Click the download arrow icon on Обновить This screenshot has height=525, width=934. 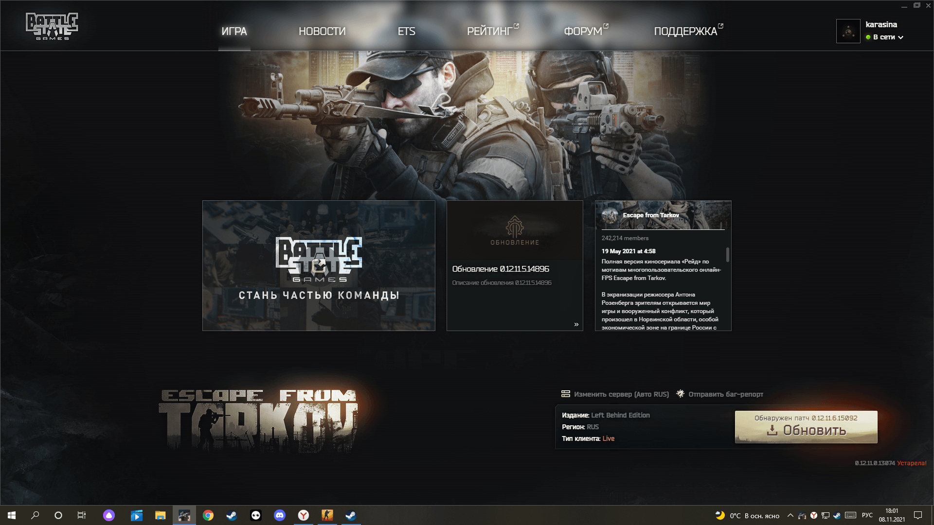(772, 431)
